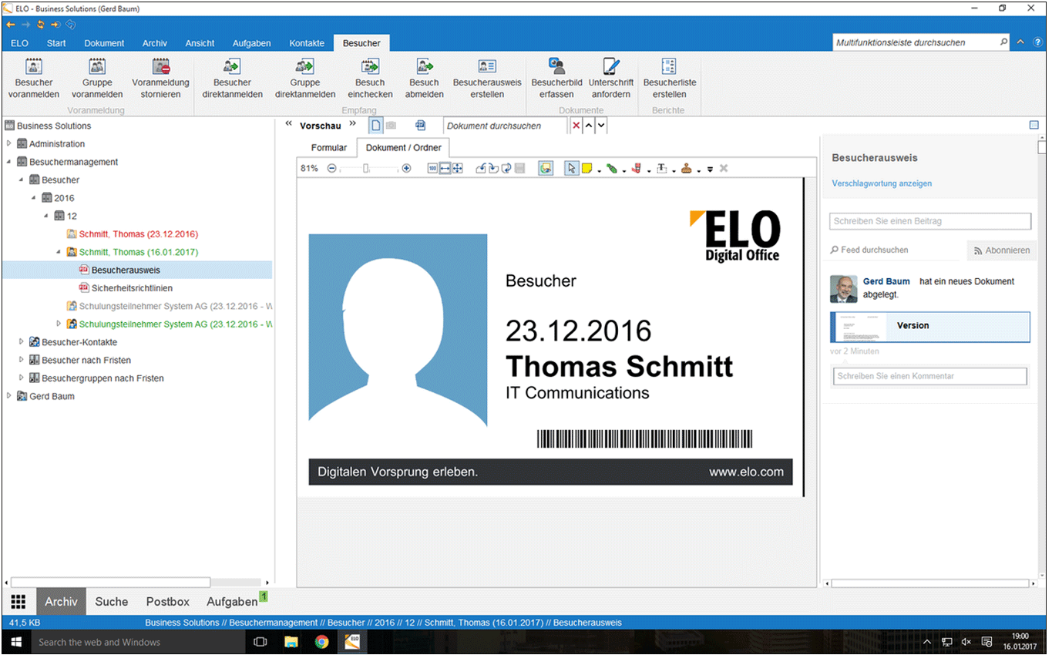Select the pointer arrow tool

571,168
